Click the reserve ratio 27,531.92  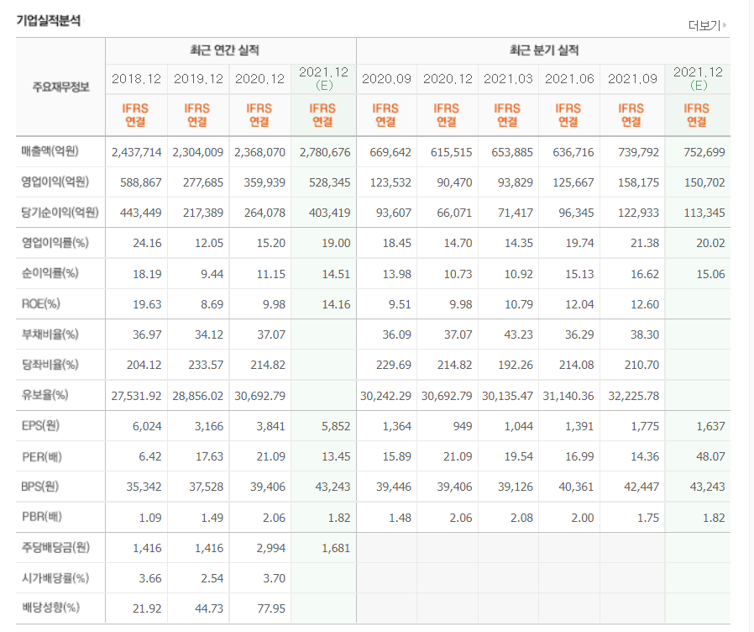tap(137, 396)
